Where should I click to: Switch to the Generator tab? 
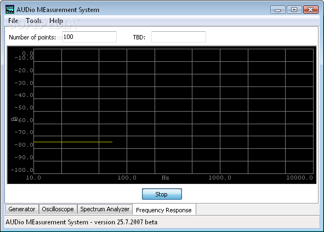[x=22, y=209]
